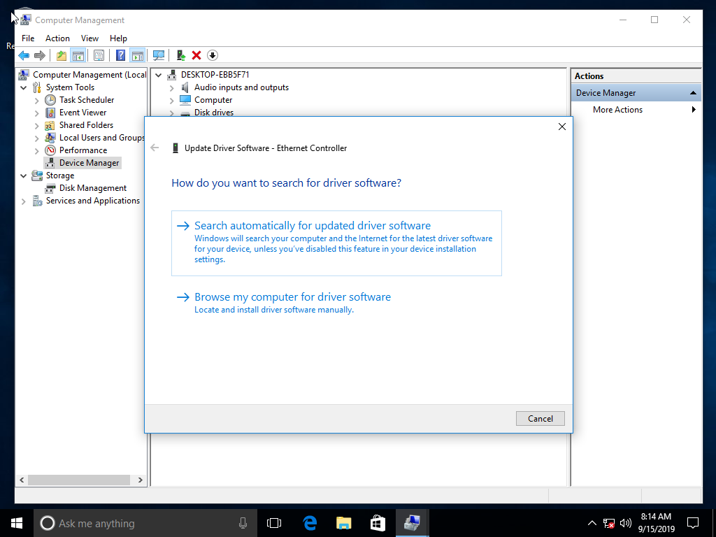Click the console tree horizontal scrollbar
This screenshot has width=716, height=537.
coord(77,480)
